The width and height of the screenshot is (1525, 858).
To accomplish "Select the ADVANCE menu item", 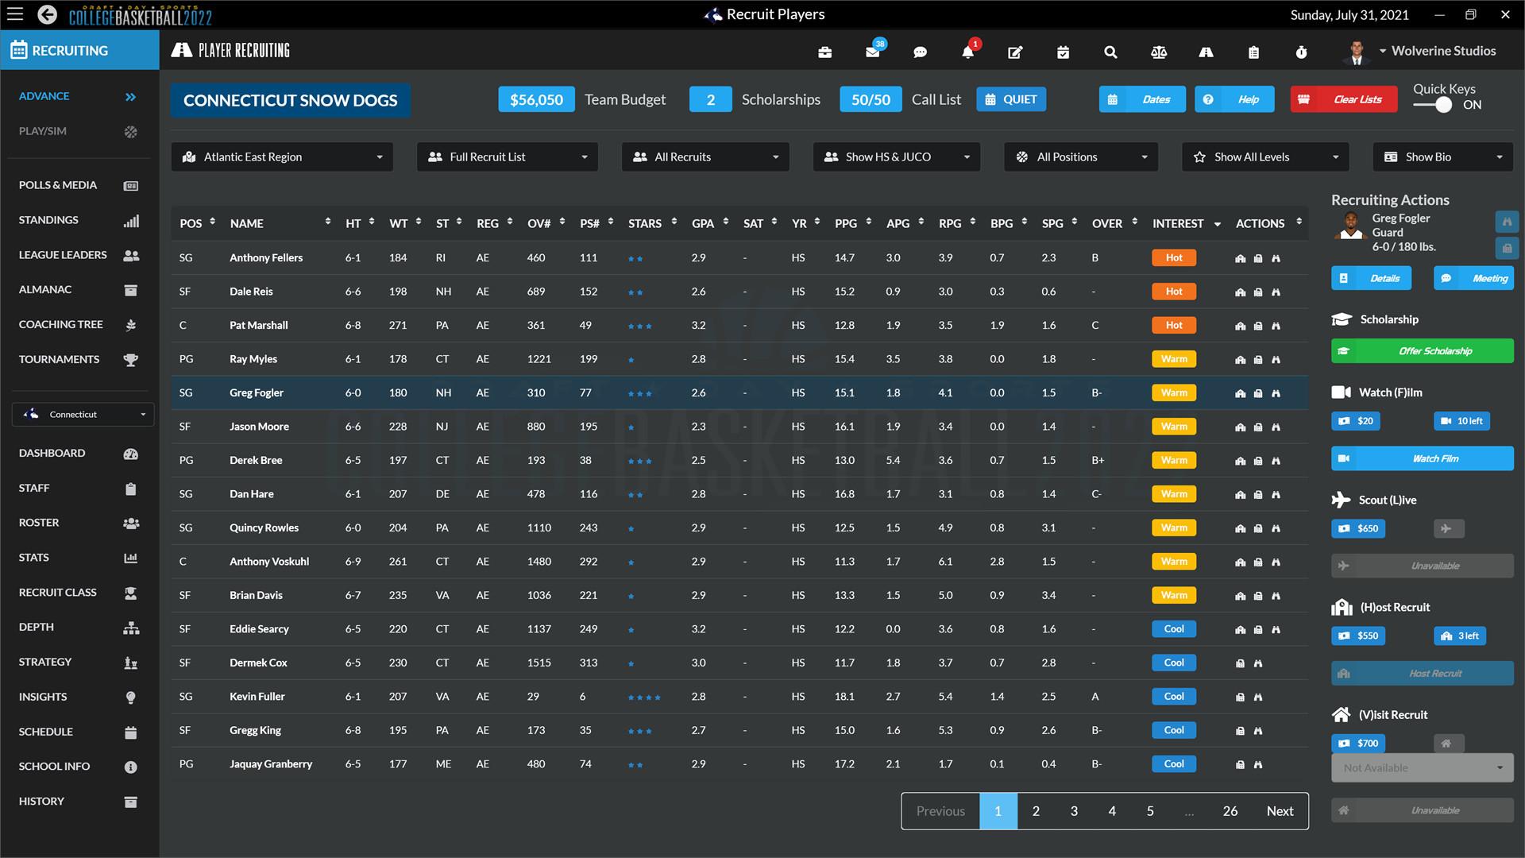I will click(44, 96).
